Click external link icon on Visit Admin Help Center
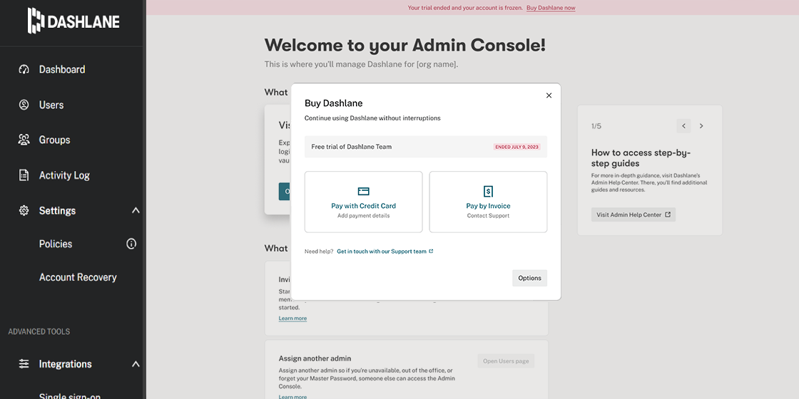799x399 pixels. [668, 214]
